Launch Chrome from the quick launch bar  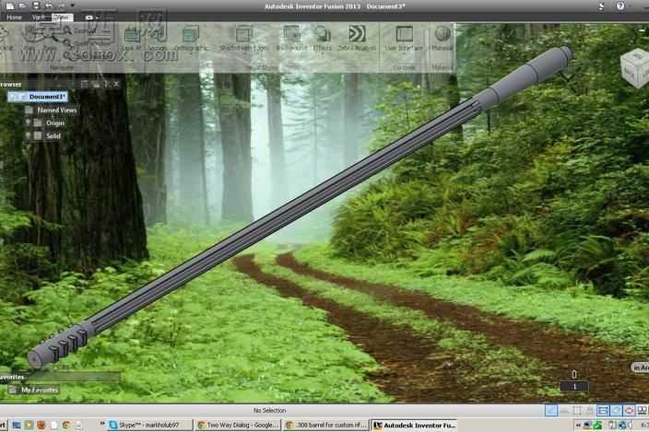66,425
